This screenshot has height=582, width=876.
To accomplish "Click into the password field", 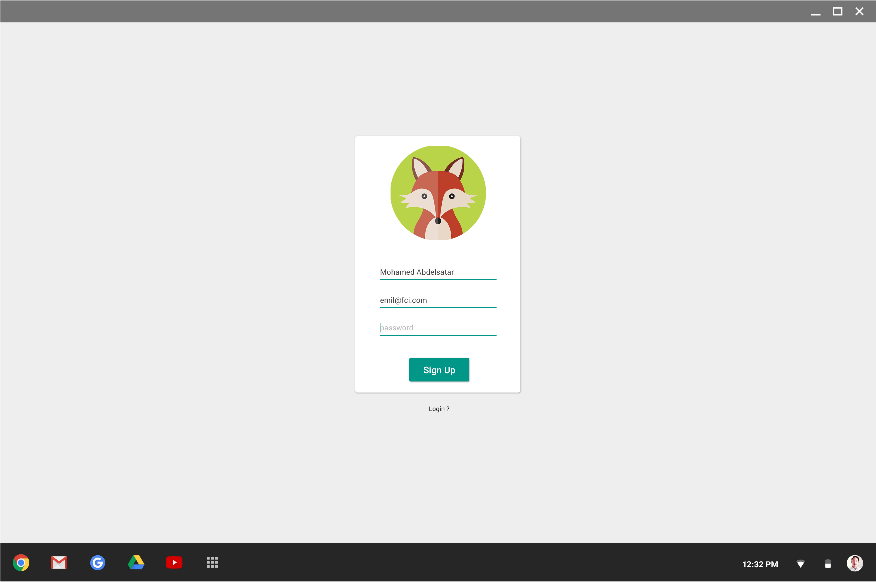I will click(438, 328).
